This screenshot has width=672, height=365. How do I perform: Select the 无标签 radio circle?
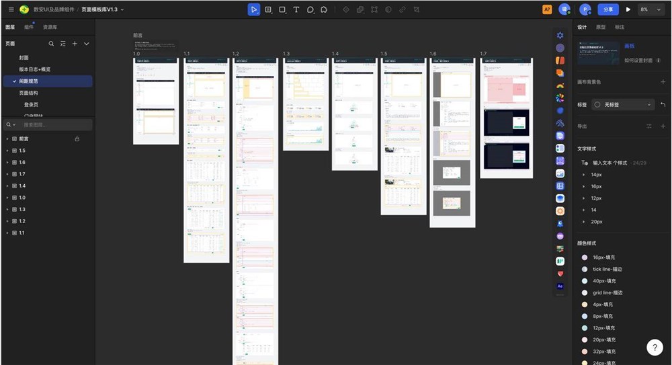[x=597, y=105]
